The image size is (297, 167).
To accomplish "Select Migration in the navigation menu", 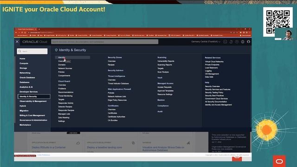I will click(x=24, y=110).
